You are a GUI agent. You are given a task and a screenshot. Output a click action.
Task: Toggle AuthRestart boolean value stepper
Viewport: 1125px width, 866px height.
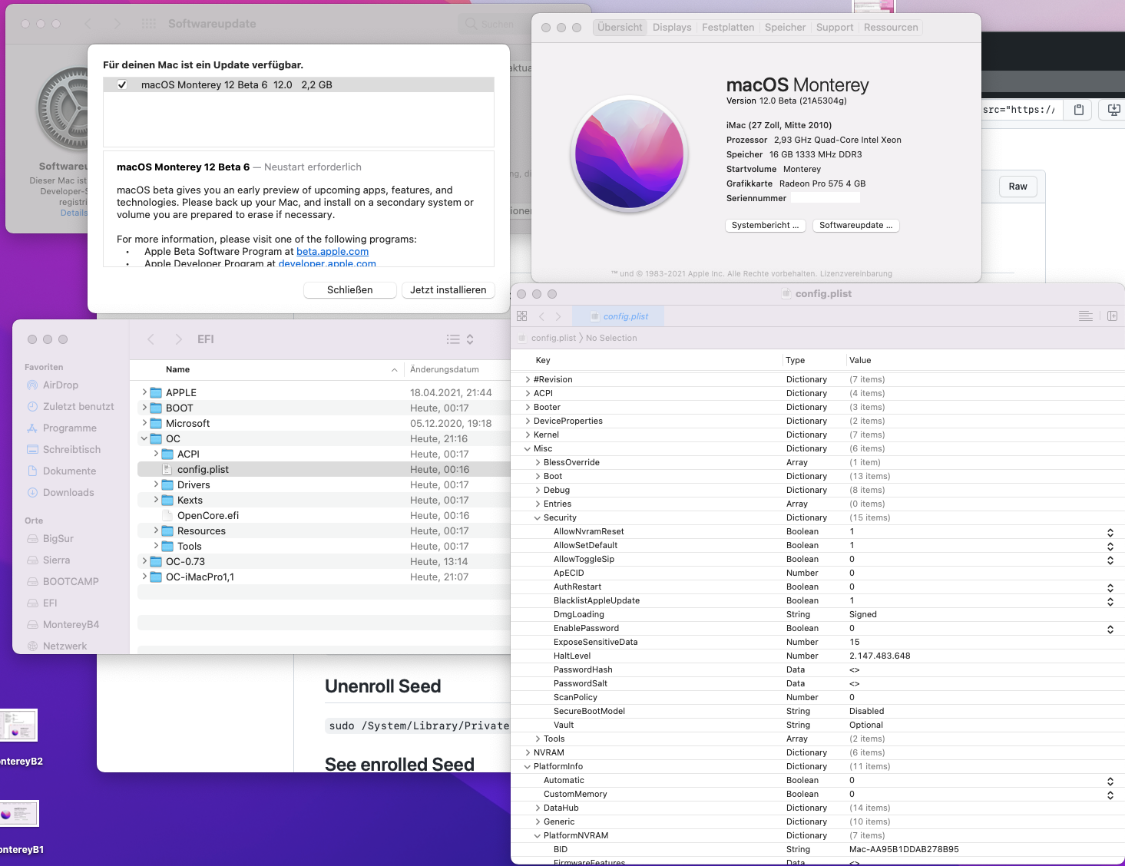(x=1110, y=587)
